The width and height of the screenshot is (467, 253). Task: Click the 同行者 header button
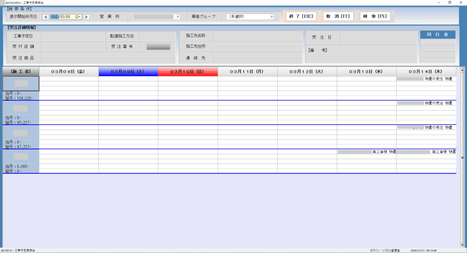[438, 35]
